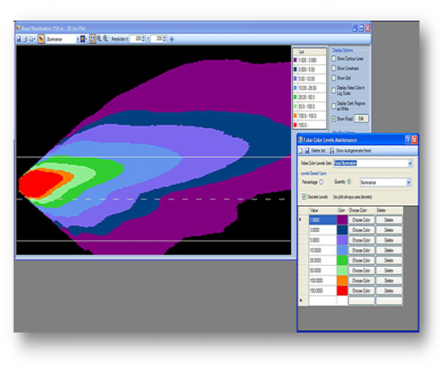The width and height of the screenshot is (446, 373).
Task: Click the false color palette icon in the toolbar
Action: tap(83, 39)
